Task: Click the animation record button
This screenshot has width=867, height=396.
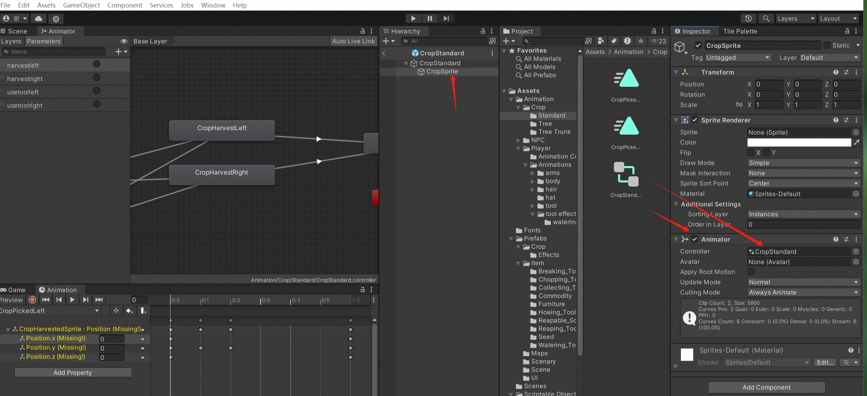Action: [32, 300]
